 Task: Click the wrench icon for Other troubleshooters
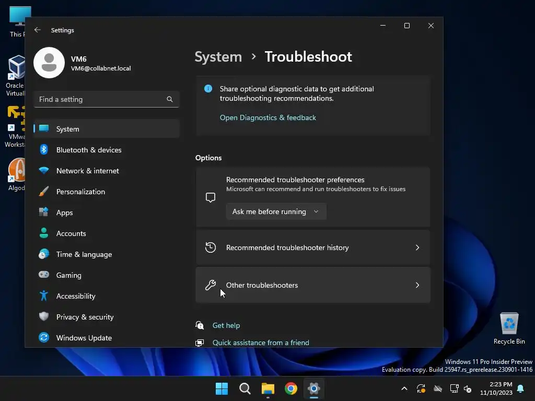211,285
